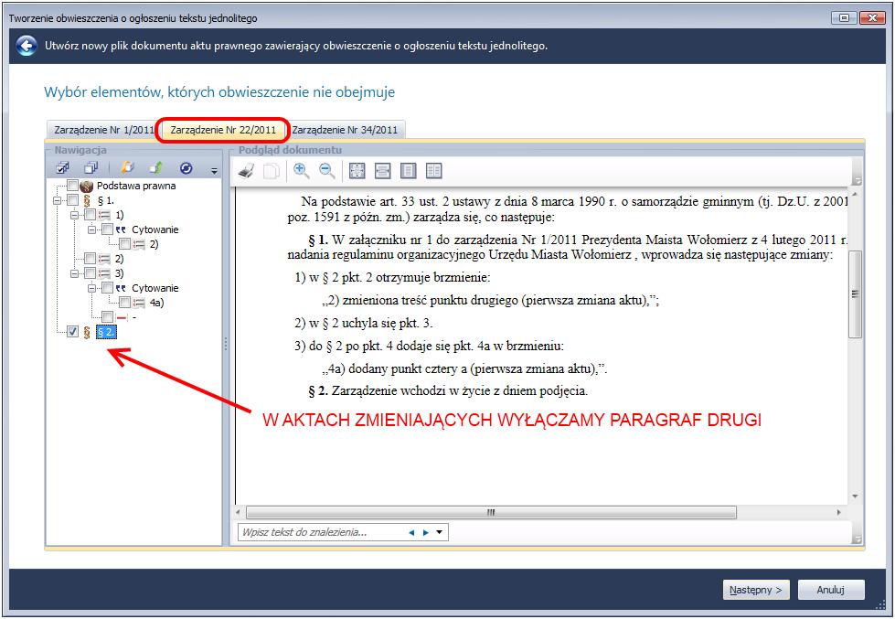Tick the checkbox of item 4a)
Image resolution: width=895 pixels, height=619 pixels.
[124, 303]
